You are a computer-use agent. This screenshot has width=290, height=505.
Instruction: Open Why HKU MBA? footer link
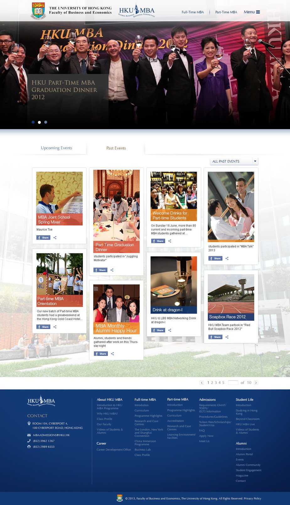(x=107, y=414)
